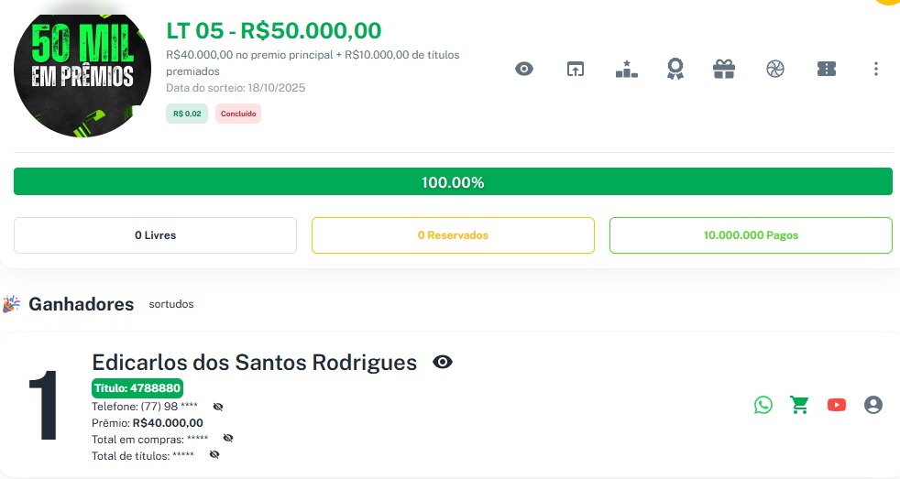
Task: Select the 10.000.000 Pagos button
Action: 751,235
